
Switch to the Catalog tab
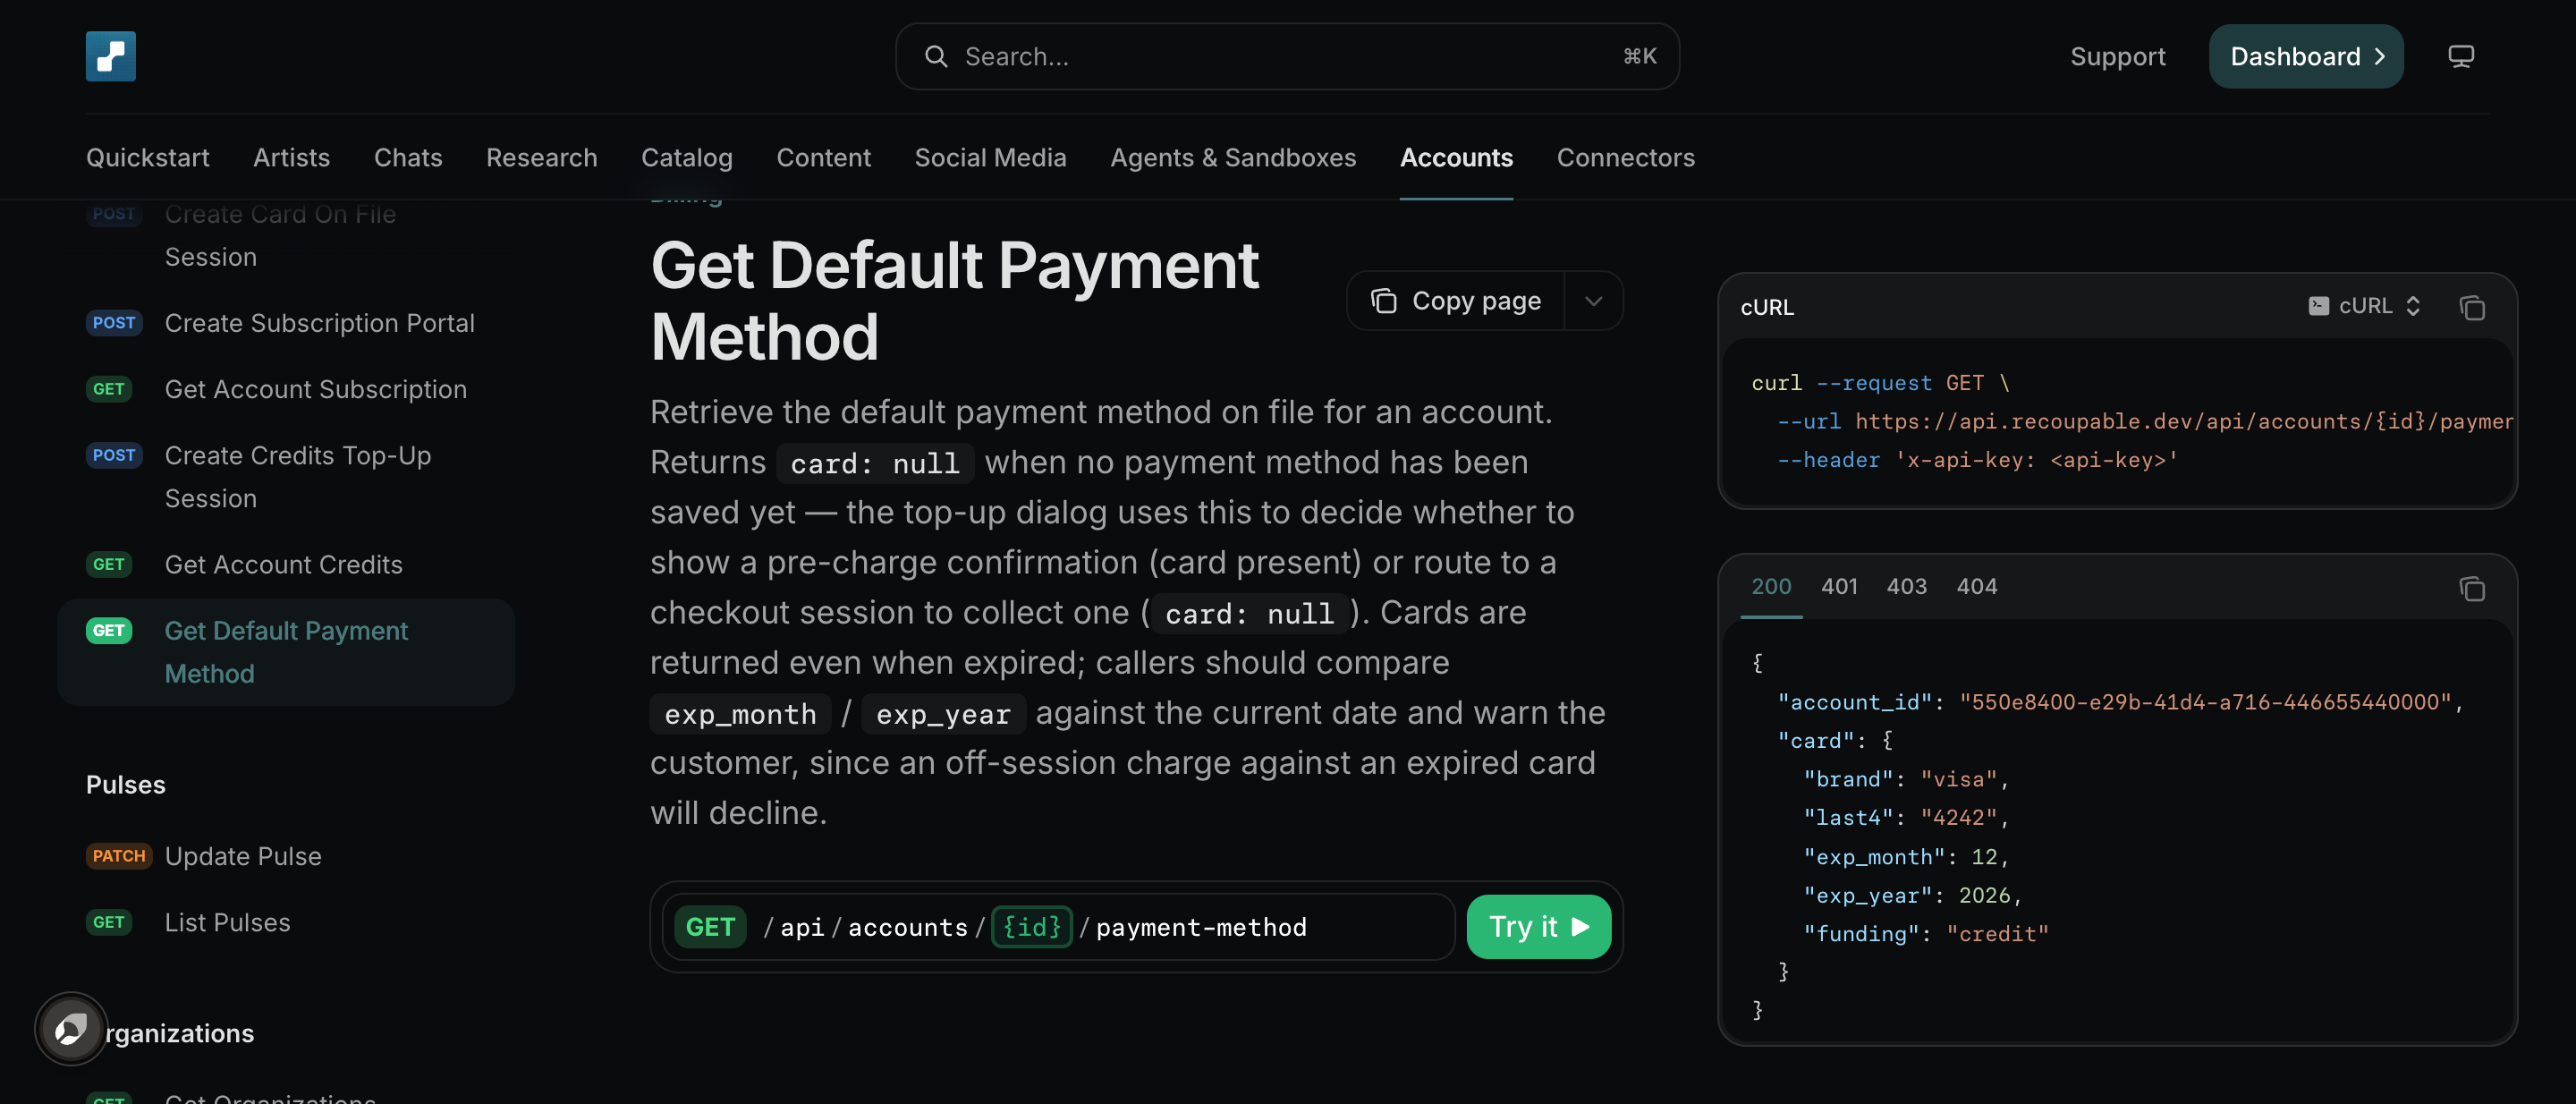pos(687,157)
